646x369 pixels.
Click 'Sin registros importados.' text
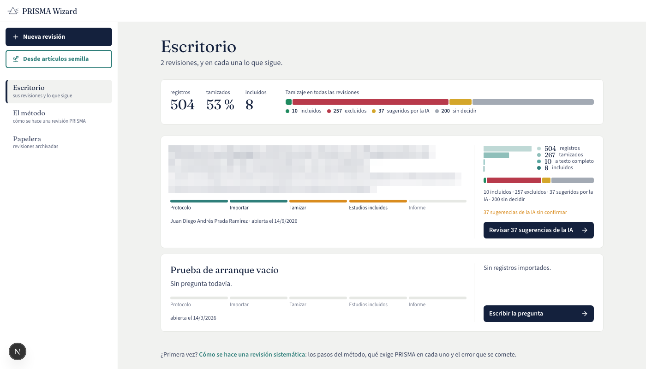tap(517, 268)
